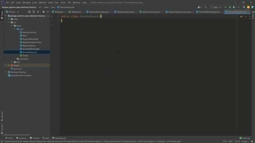This screenshot has height=143, width=255.
Task: Click the java breadcrumb in navigation bar
Action: click(x=53, y=7)
